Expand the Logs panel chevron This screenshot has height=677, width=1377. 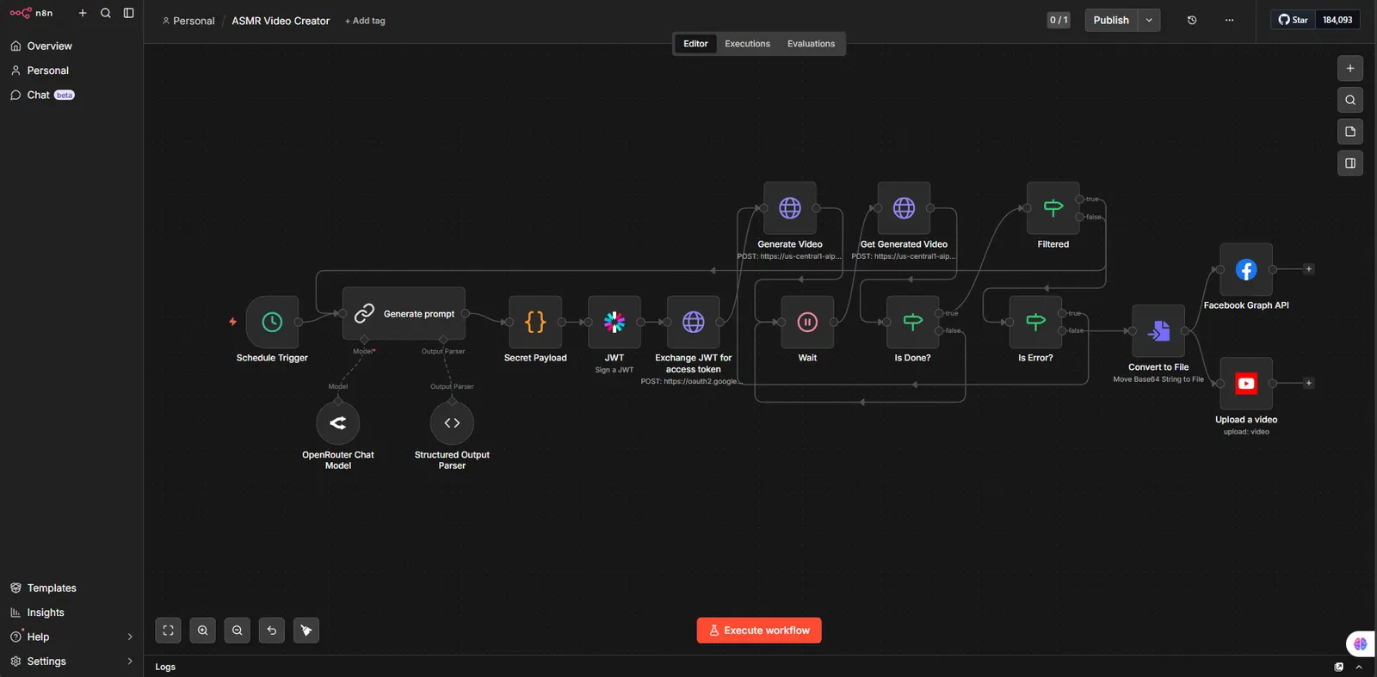(1359, 667)
